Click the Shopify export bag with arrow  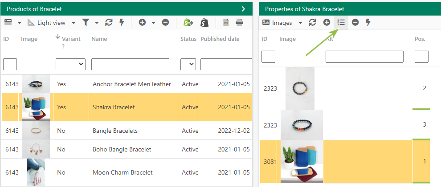188,23
